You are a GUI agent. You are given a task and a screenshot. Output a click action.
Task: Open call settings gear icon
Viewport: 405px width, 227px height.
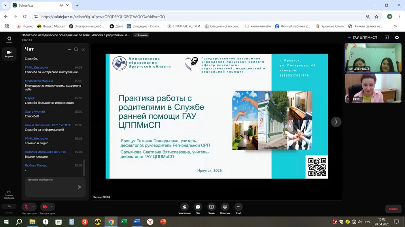397,37
